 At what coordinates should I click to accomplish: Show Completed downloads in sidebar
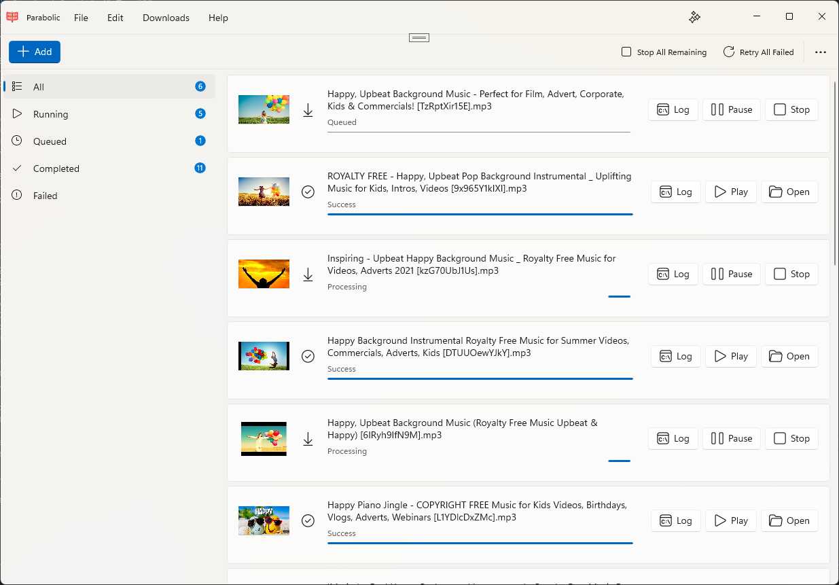click(x=109, y=168)
